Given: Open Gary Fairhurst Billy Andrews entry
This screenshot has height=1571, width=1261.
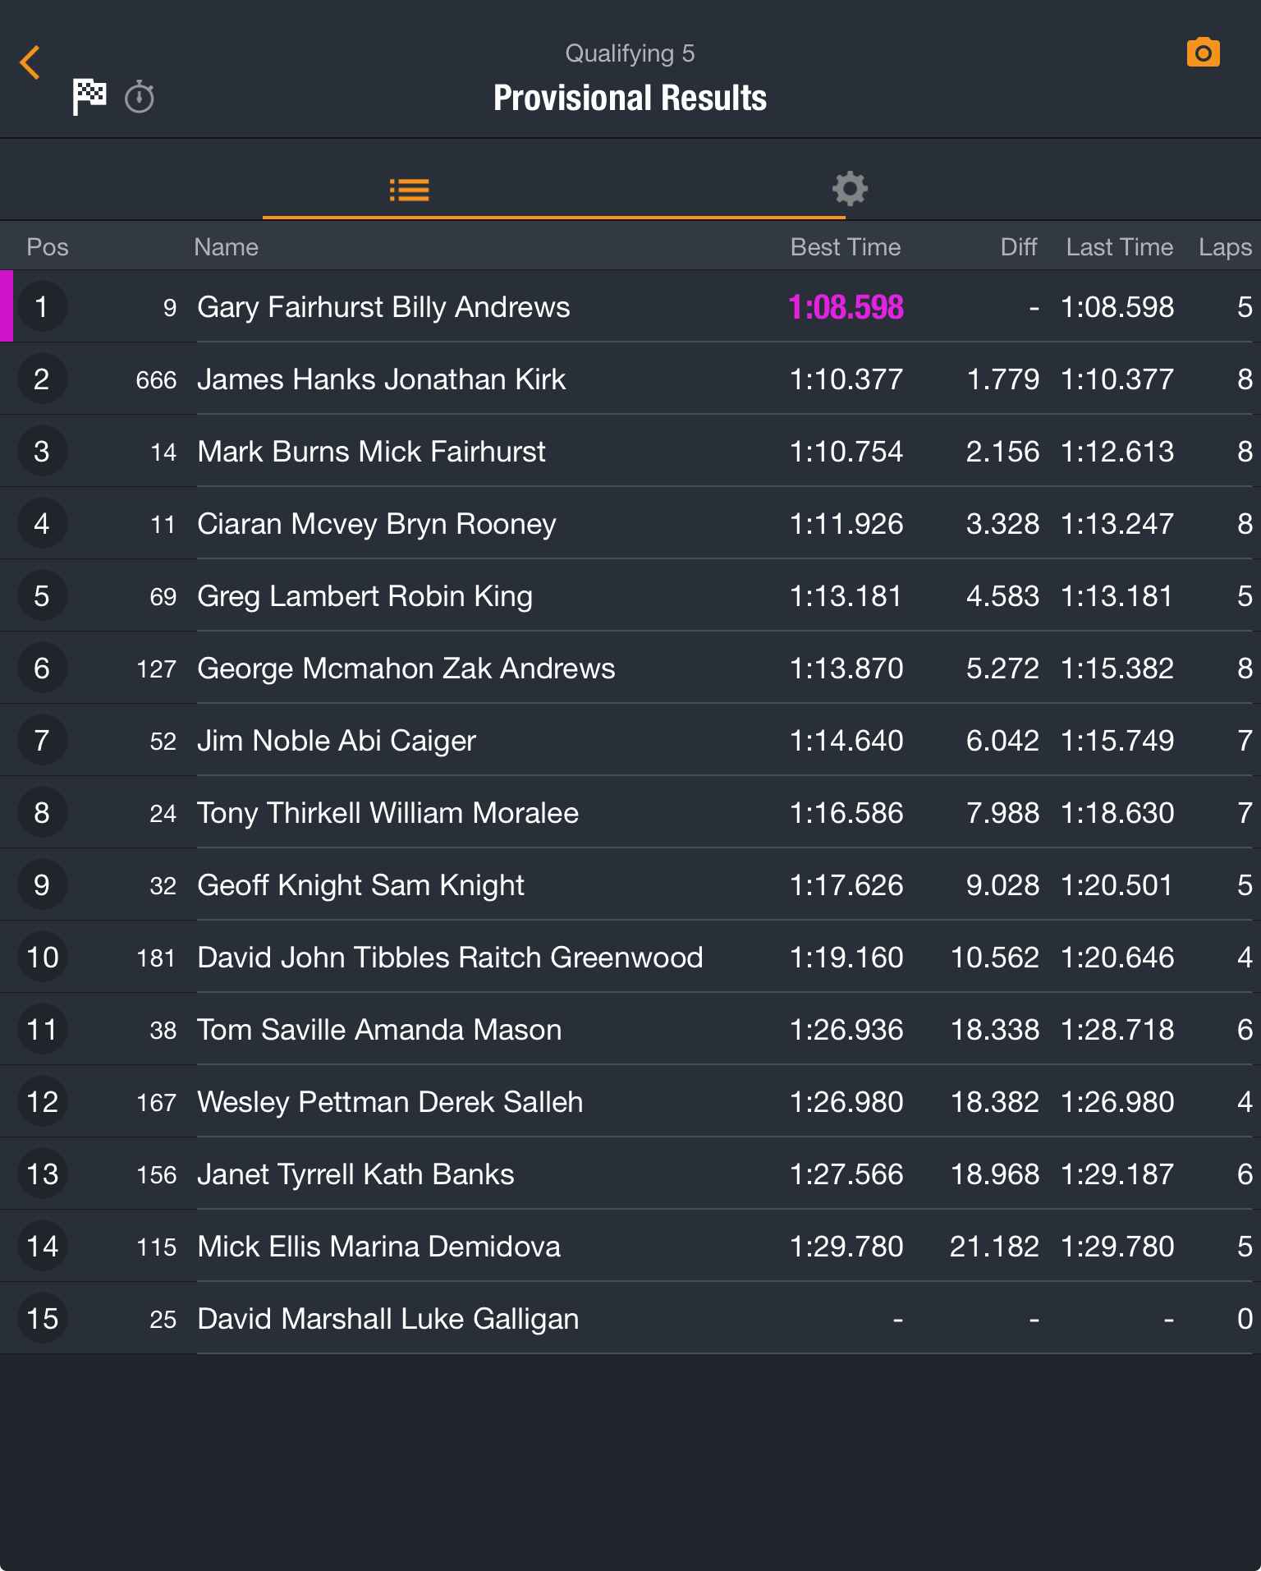Looking at the screenshot, I should point(630,306).
